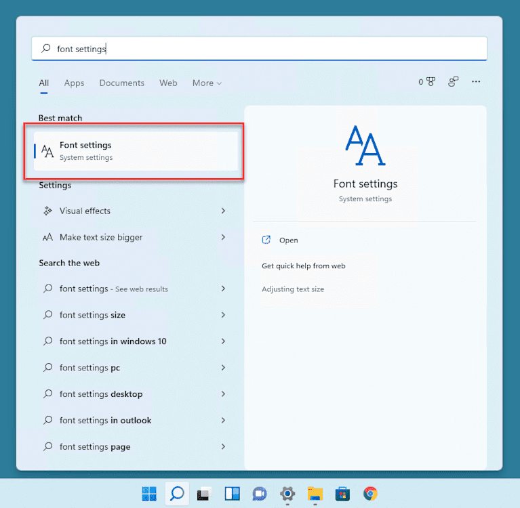Screen dimensions: 520x508
Task: Click the Open icon in the preview pane
Action: [x=266, y=240]
